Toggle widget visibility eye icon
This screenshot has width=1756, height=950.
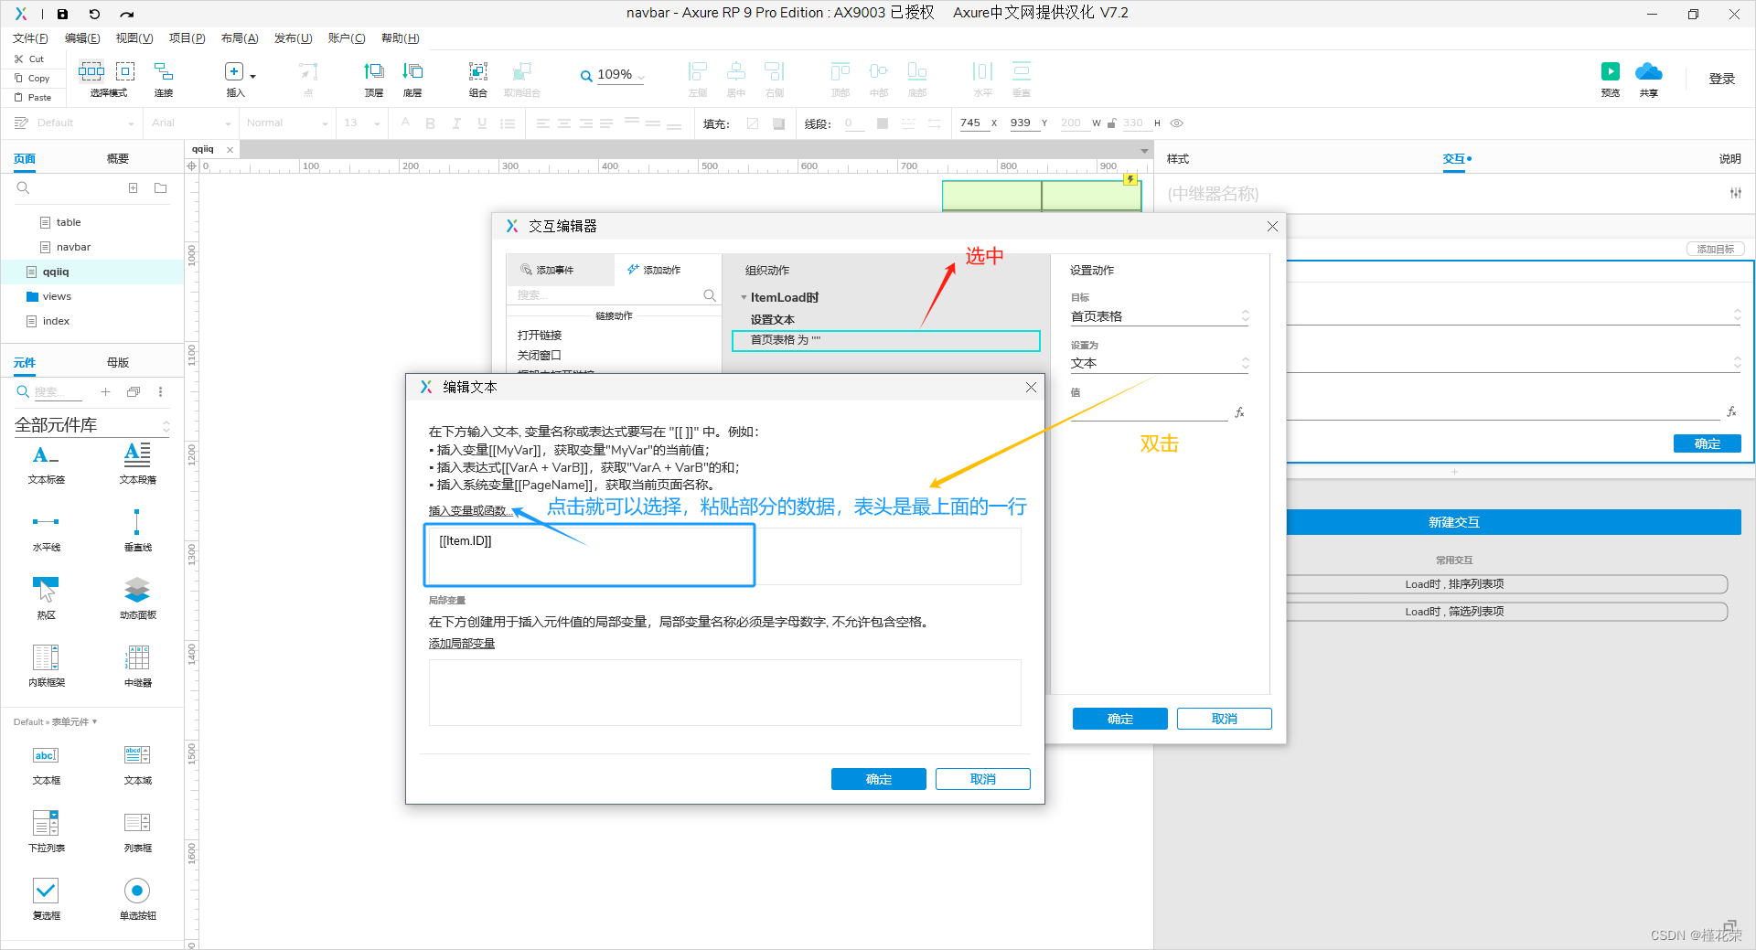click(1177, 123)
